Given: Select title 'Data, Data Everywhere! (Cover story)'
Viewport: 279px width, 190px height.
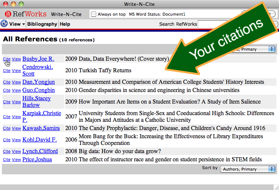Looking at the screenshot, I should (x=124, y=59).
